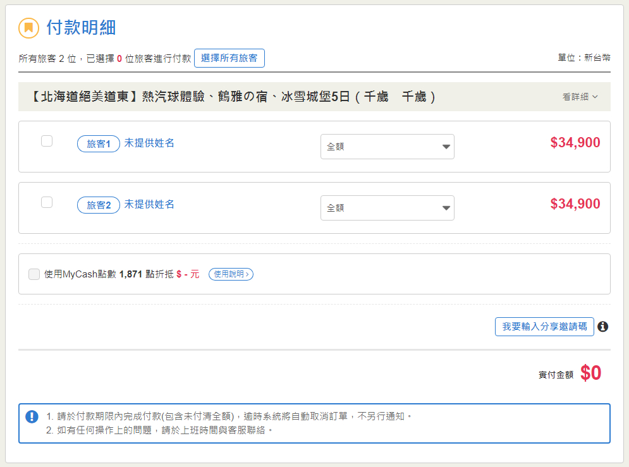Viewport: 629px width, 467px height.
Task: Expand 看詳細 for the tour
Action: click(x=580, y=97)
